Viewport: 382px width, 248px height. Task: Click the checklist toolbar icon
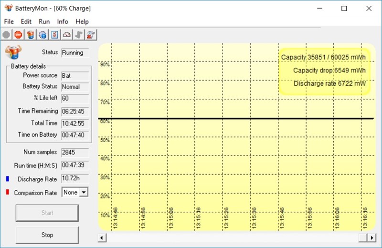tap(55, 34)
